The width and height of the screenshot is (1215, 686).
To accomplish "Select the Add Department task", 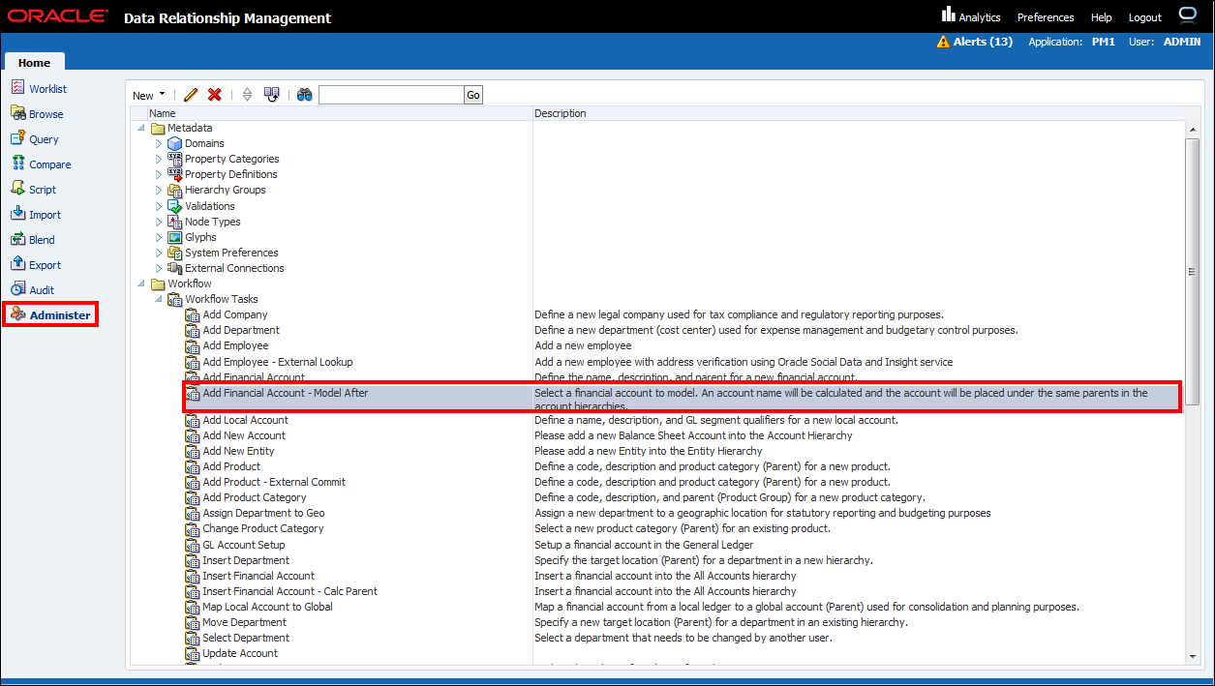I will tap(241, 330).
